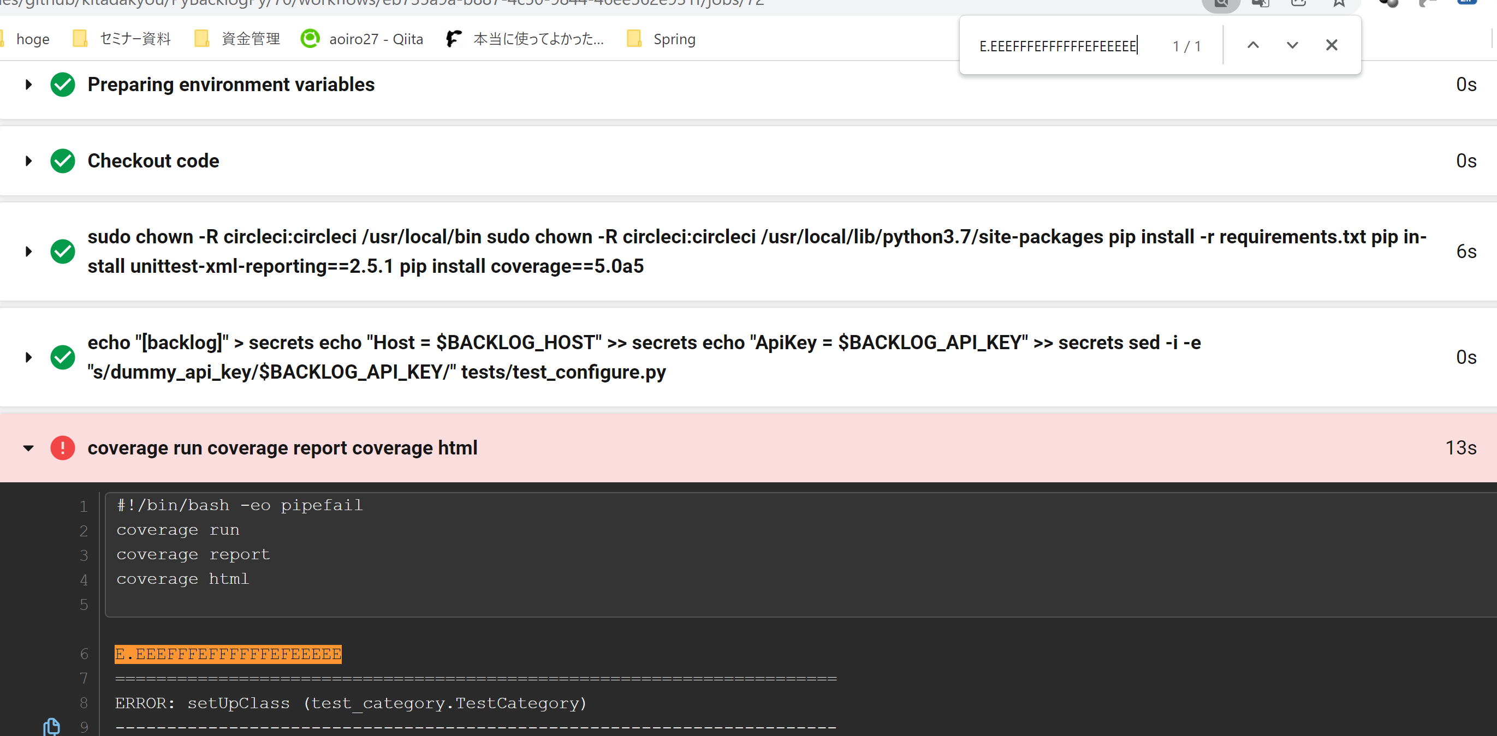Click the green check icon on Preparing environment variables
This screenshot has height=736, width=1497.
click(x=62, y=85)
